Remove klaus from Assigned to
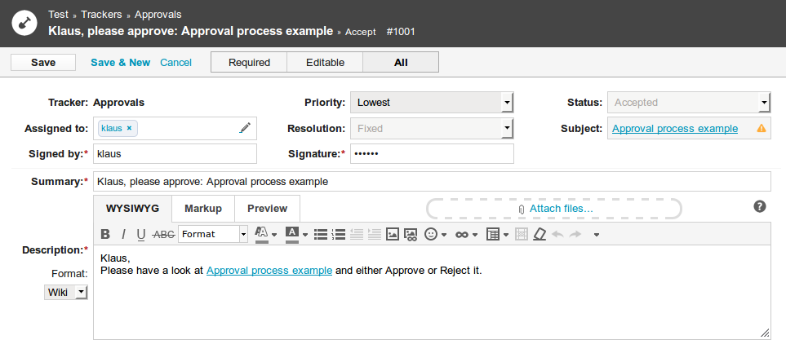This screenshot has width=786, height=353. 129,128
